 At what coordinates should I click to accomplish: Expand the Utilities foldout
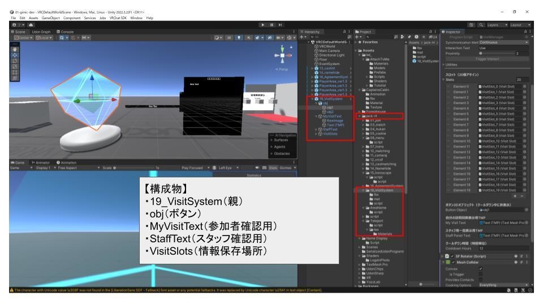443,64
